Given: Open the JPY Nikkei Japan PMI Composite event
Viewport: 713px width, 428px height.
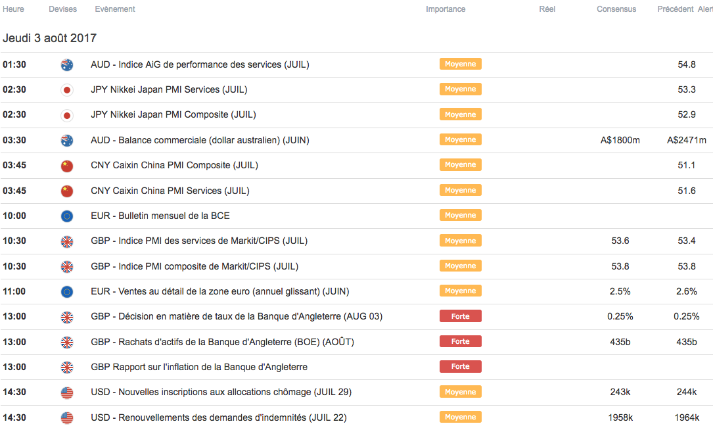Looking at the screenshot, I should 173,114.
